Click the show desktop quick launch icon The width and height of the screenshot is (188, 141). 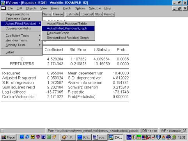[22, 137]
